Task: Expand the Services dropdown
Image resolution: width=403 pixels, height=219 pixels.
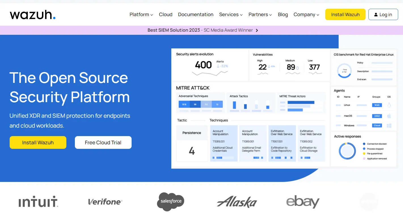Action: [231, 14]
